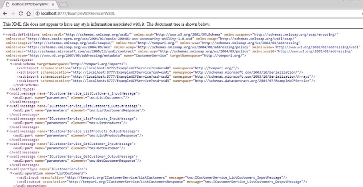Click the xmlns:wsu oasis-open namespace line

151,39
